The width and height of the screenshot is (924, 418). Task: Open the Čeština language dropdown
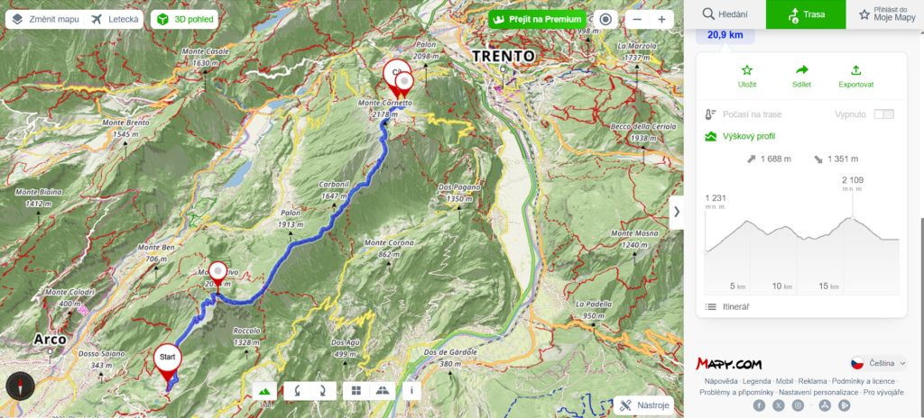(x=878, y=363)
